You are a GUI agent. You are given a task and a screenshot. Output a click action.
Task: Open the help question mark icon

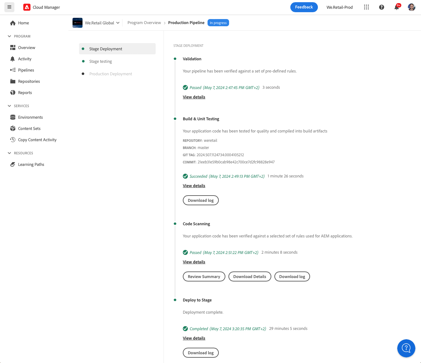(x=382, y=7)
